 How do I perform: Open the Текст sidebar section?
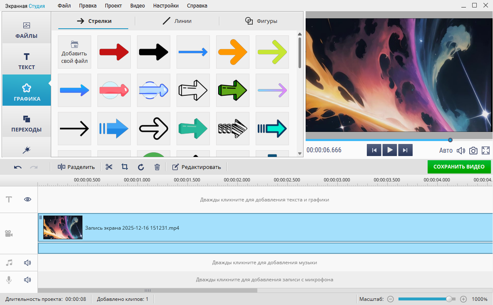pyautogui.click(x=26, y=61)
